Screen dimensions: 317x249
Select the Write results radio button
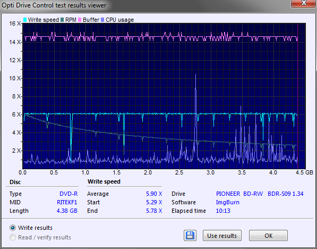pos(13,228)
